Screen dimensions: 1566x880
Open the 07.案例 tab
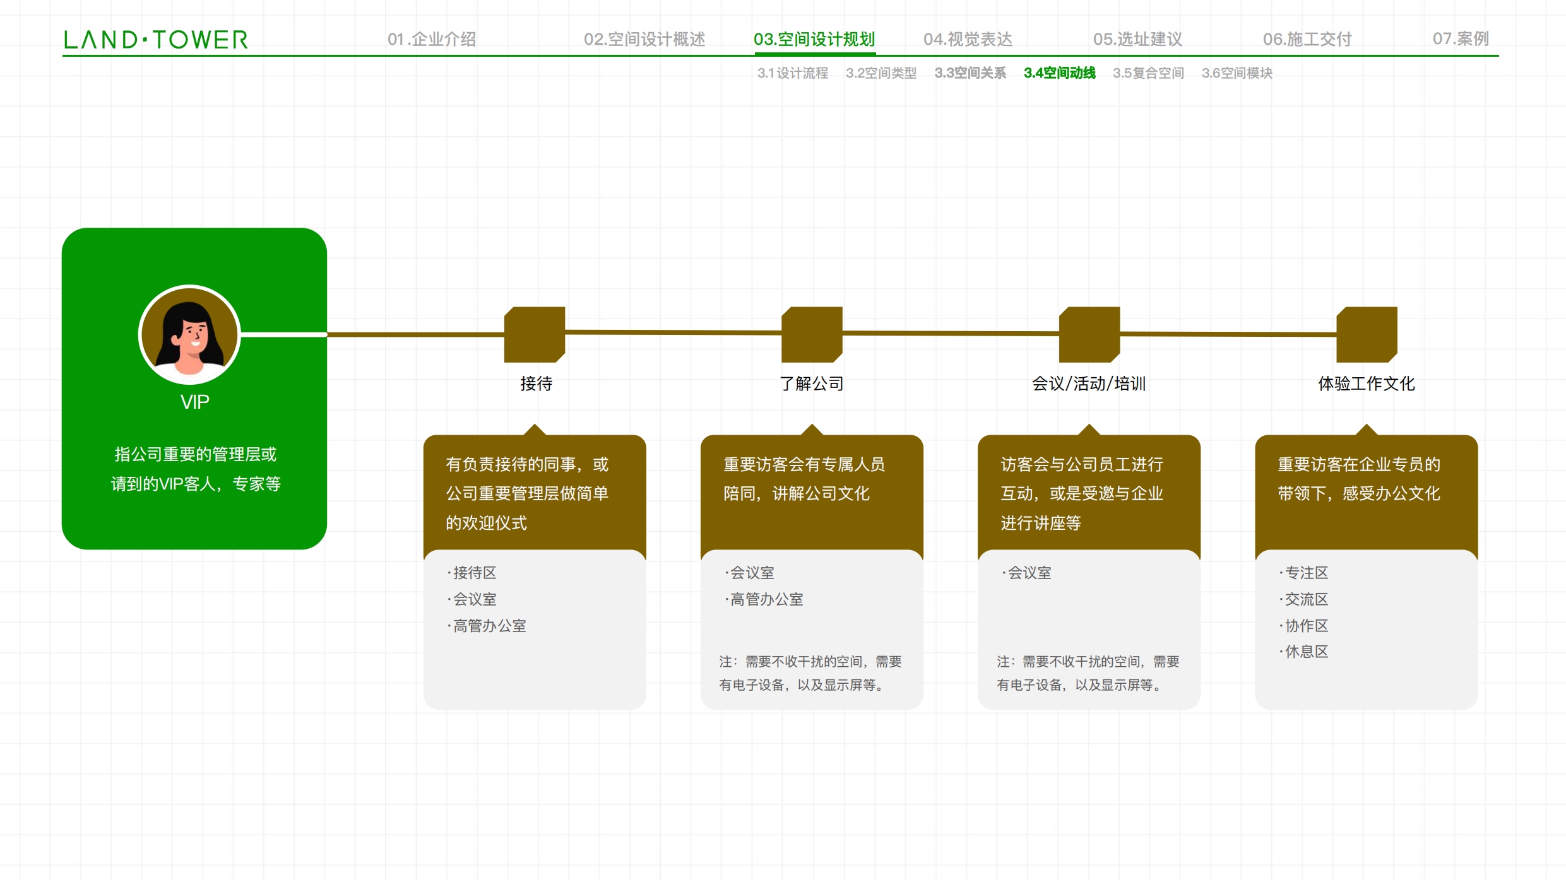click(1461, 39)
